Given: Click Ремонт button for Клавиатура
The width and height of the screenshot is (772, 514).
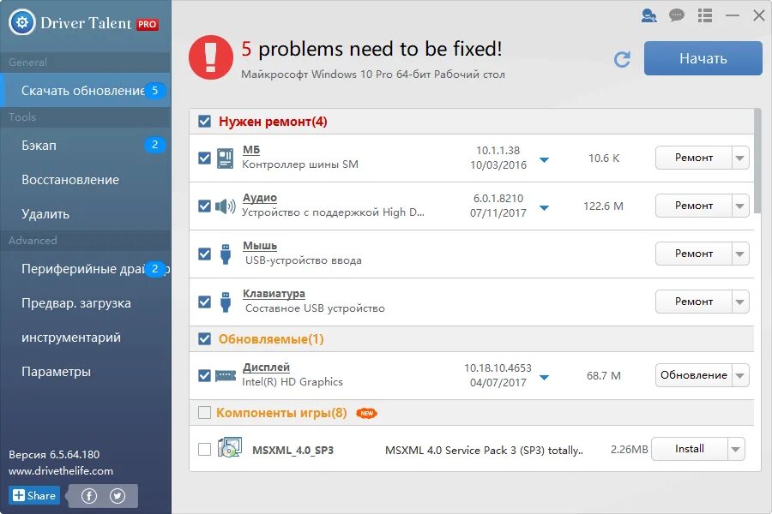Looking at the screenshot, I should [693, 302].
